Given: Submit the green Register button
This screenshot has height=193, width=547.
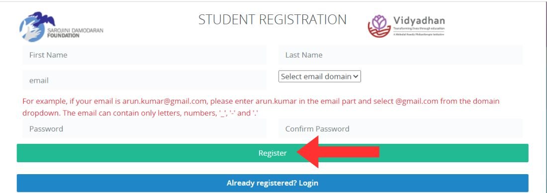Looking at the screenshot, I should [x=273, y=153].
